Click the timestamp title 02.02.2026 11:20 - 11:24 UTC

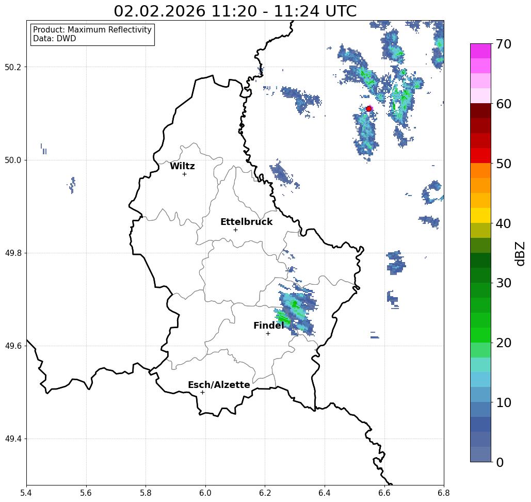(x=235, y=11)
